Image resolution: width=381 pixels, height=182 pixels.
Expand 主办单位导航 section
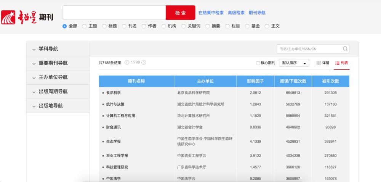click(x=58, y=77)
